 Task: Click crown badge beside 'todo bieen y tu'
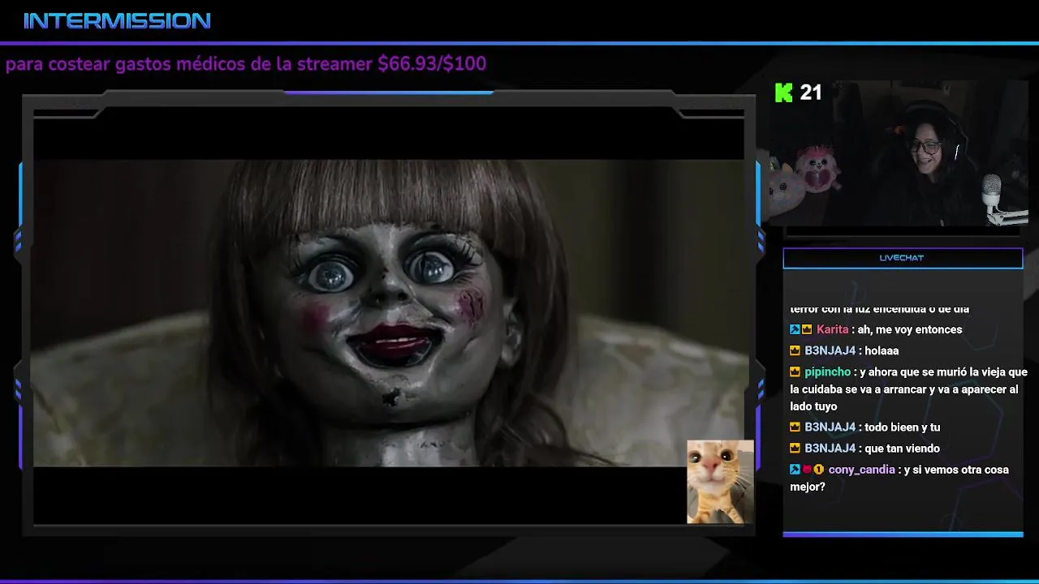(795, 427)
